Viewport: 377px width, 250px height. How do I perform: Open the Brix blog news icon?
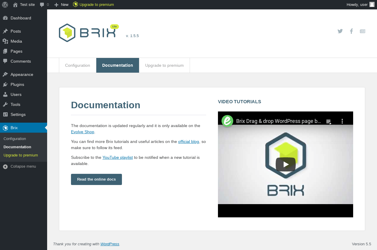click(363, 31)
